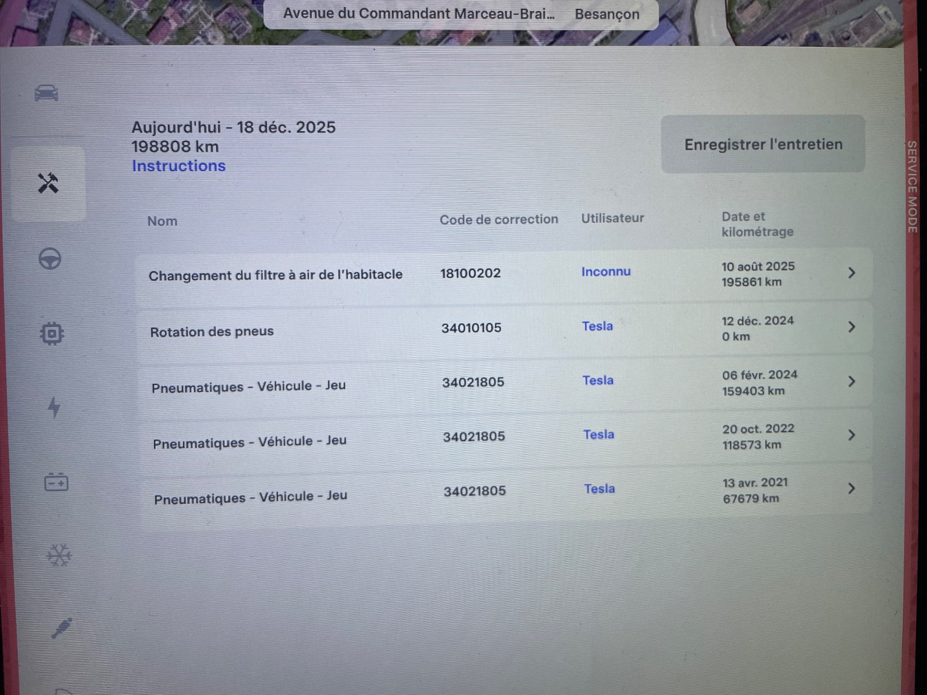Expand the 06 févr. 2024 tire entry chevron
This screenshot has height=695, width=927.
851,381
